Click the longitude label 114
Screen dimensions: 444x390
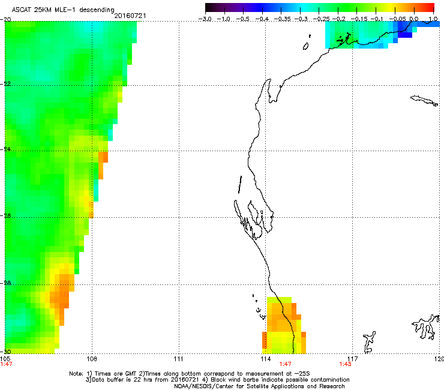coord(265,359)
